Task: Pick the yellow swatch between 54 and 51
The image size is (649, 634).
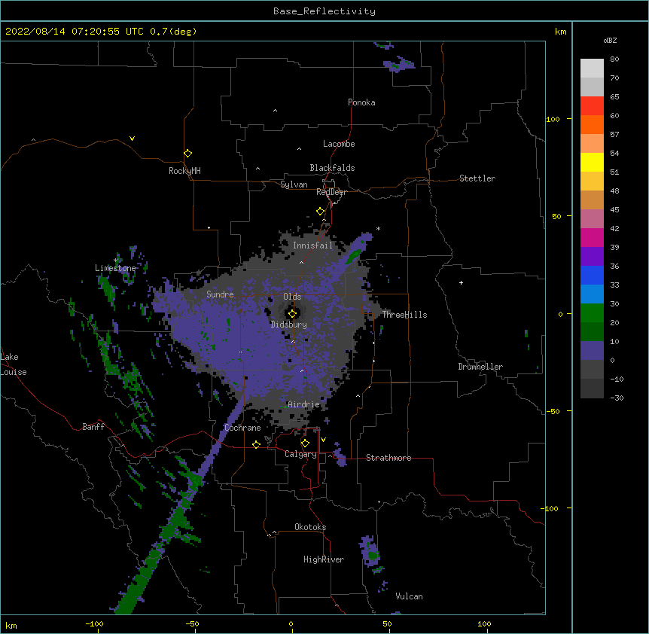Action: point(592,162)
